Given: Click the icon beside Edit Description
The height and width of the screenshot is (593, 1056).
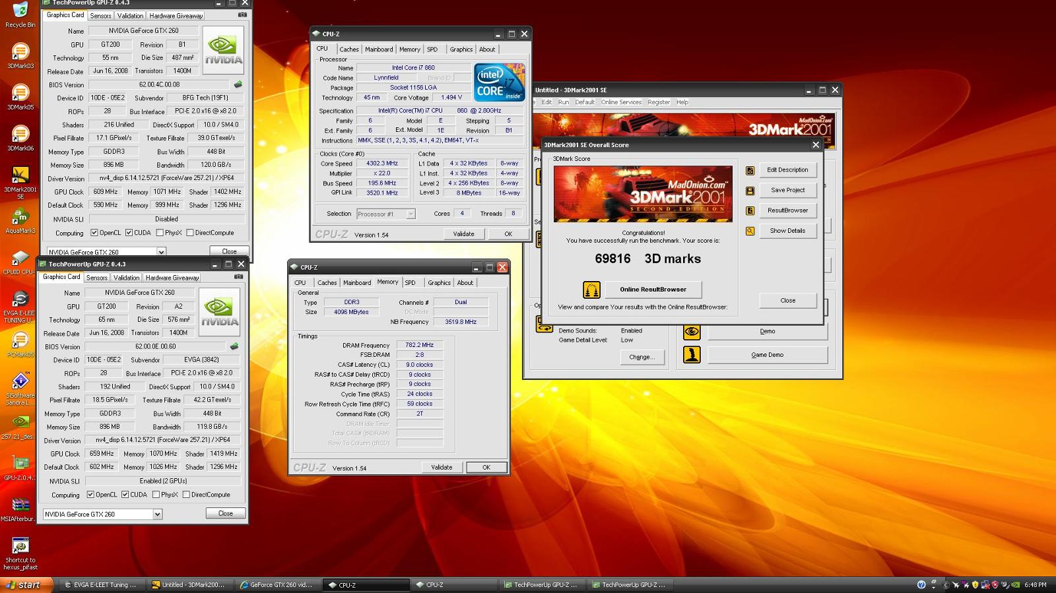Looking at the screenshot, I should pyautogui.click(x=750, y=170).
